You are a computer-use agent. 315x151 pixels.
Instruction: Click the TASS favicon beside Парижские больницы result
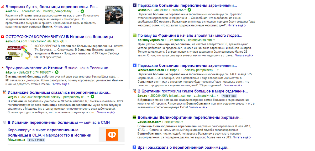point(135,5)
